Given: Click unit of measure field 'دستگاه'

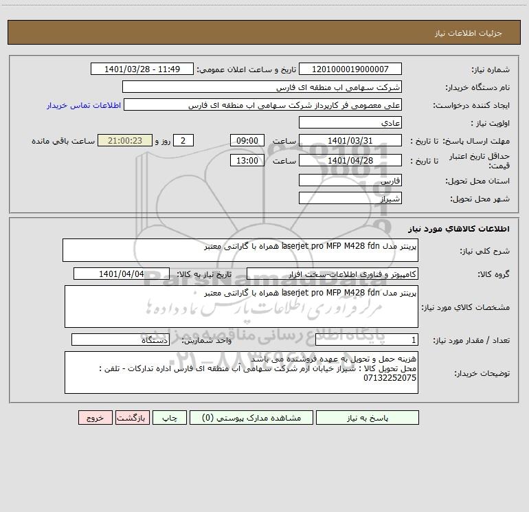Looking at the screenshot, I should point(120,340).
